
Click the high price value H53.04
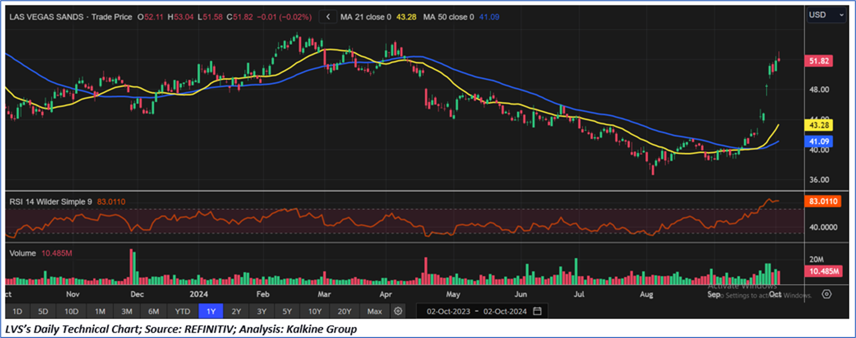180,17
